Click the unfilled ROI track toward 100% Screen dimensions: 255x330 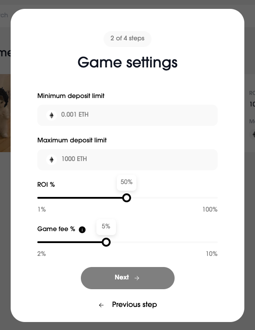[x=174, y=198]
